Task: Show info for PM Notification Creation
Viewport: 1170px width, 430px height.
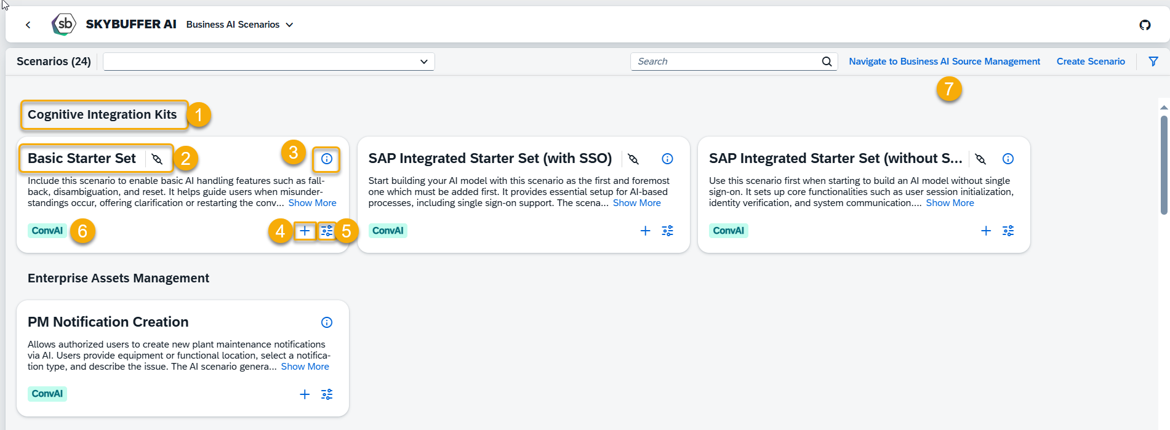Action: [327, 322]
